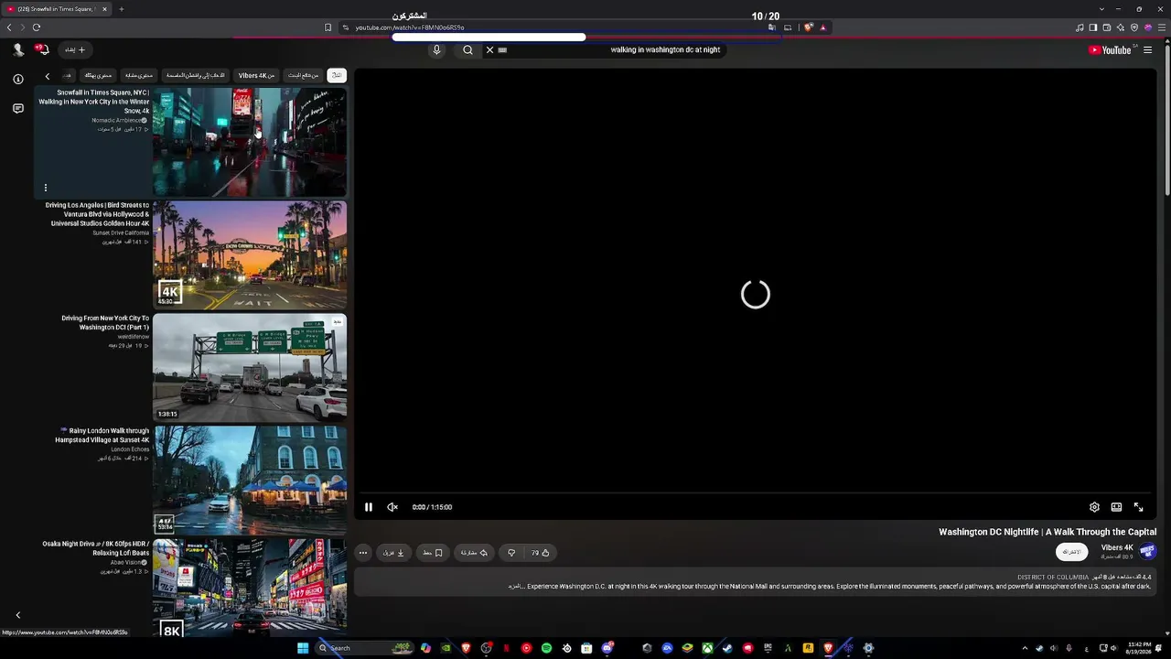Open a new browser tab

click(x=121, y=9)
